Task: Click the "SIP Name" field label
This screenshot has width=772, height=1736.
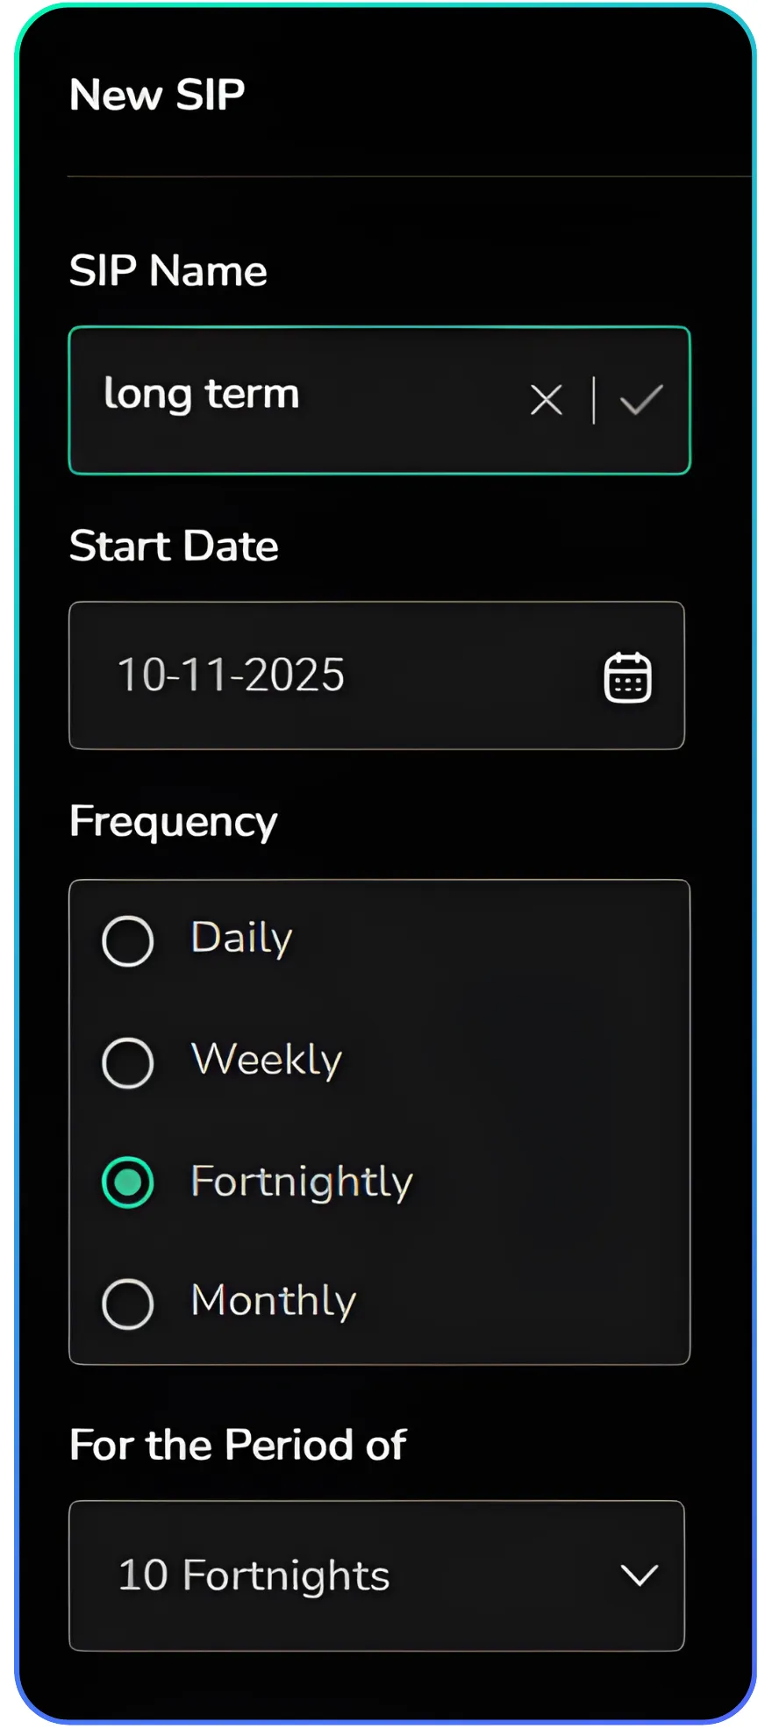Action: point(168,271)
